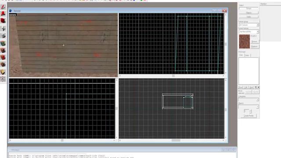Click horizontal scrollbar of top-right 2D view
Image resolution: width=281 pixels, height=158 pixels.
172,76
